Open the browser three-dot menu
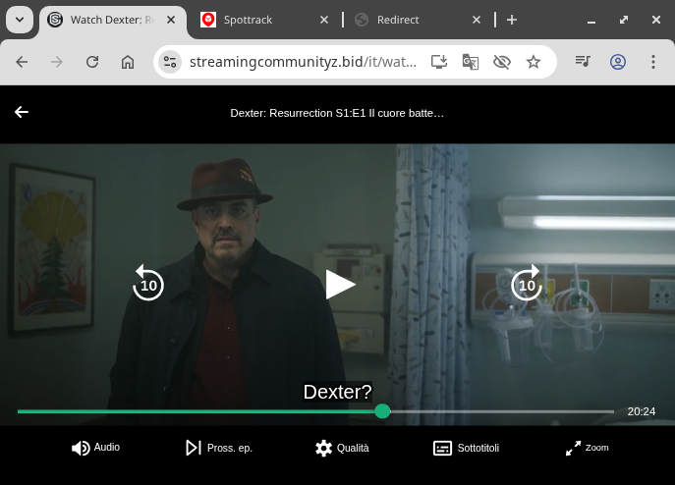This screenshot has width=675, height=485. [653, 62]
